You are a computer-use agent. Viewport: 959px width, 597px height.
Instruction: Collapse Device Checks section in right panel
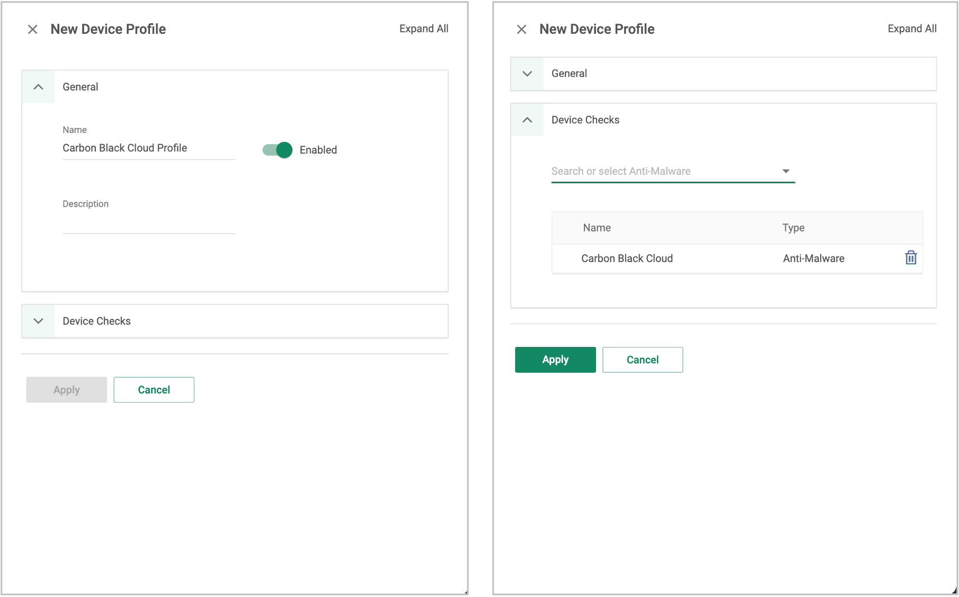click(527, 120)
